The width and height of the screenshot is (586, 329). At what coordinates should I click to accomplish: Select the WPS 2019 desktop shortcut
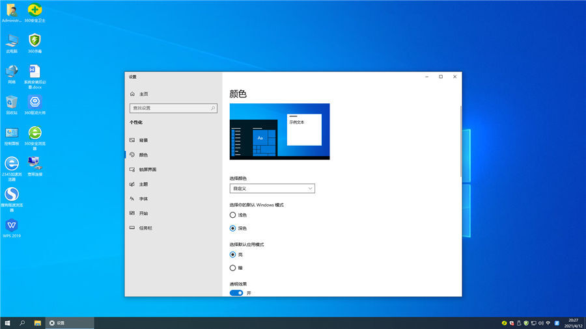[12, 228]
